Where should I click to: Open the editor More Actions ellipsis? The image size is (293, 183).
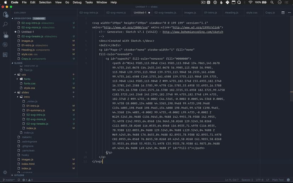[x=289, y=13]
